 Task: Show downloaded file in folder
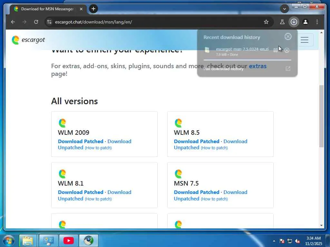tap(275, 50)
